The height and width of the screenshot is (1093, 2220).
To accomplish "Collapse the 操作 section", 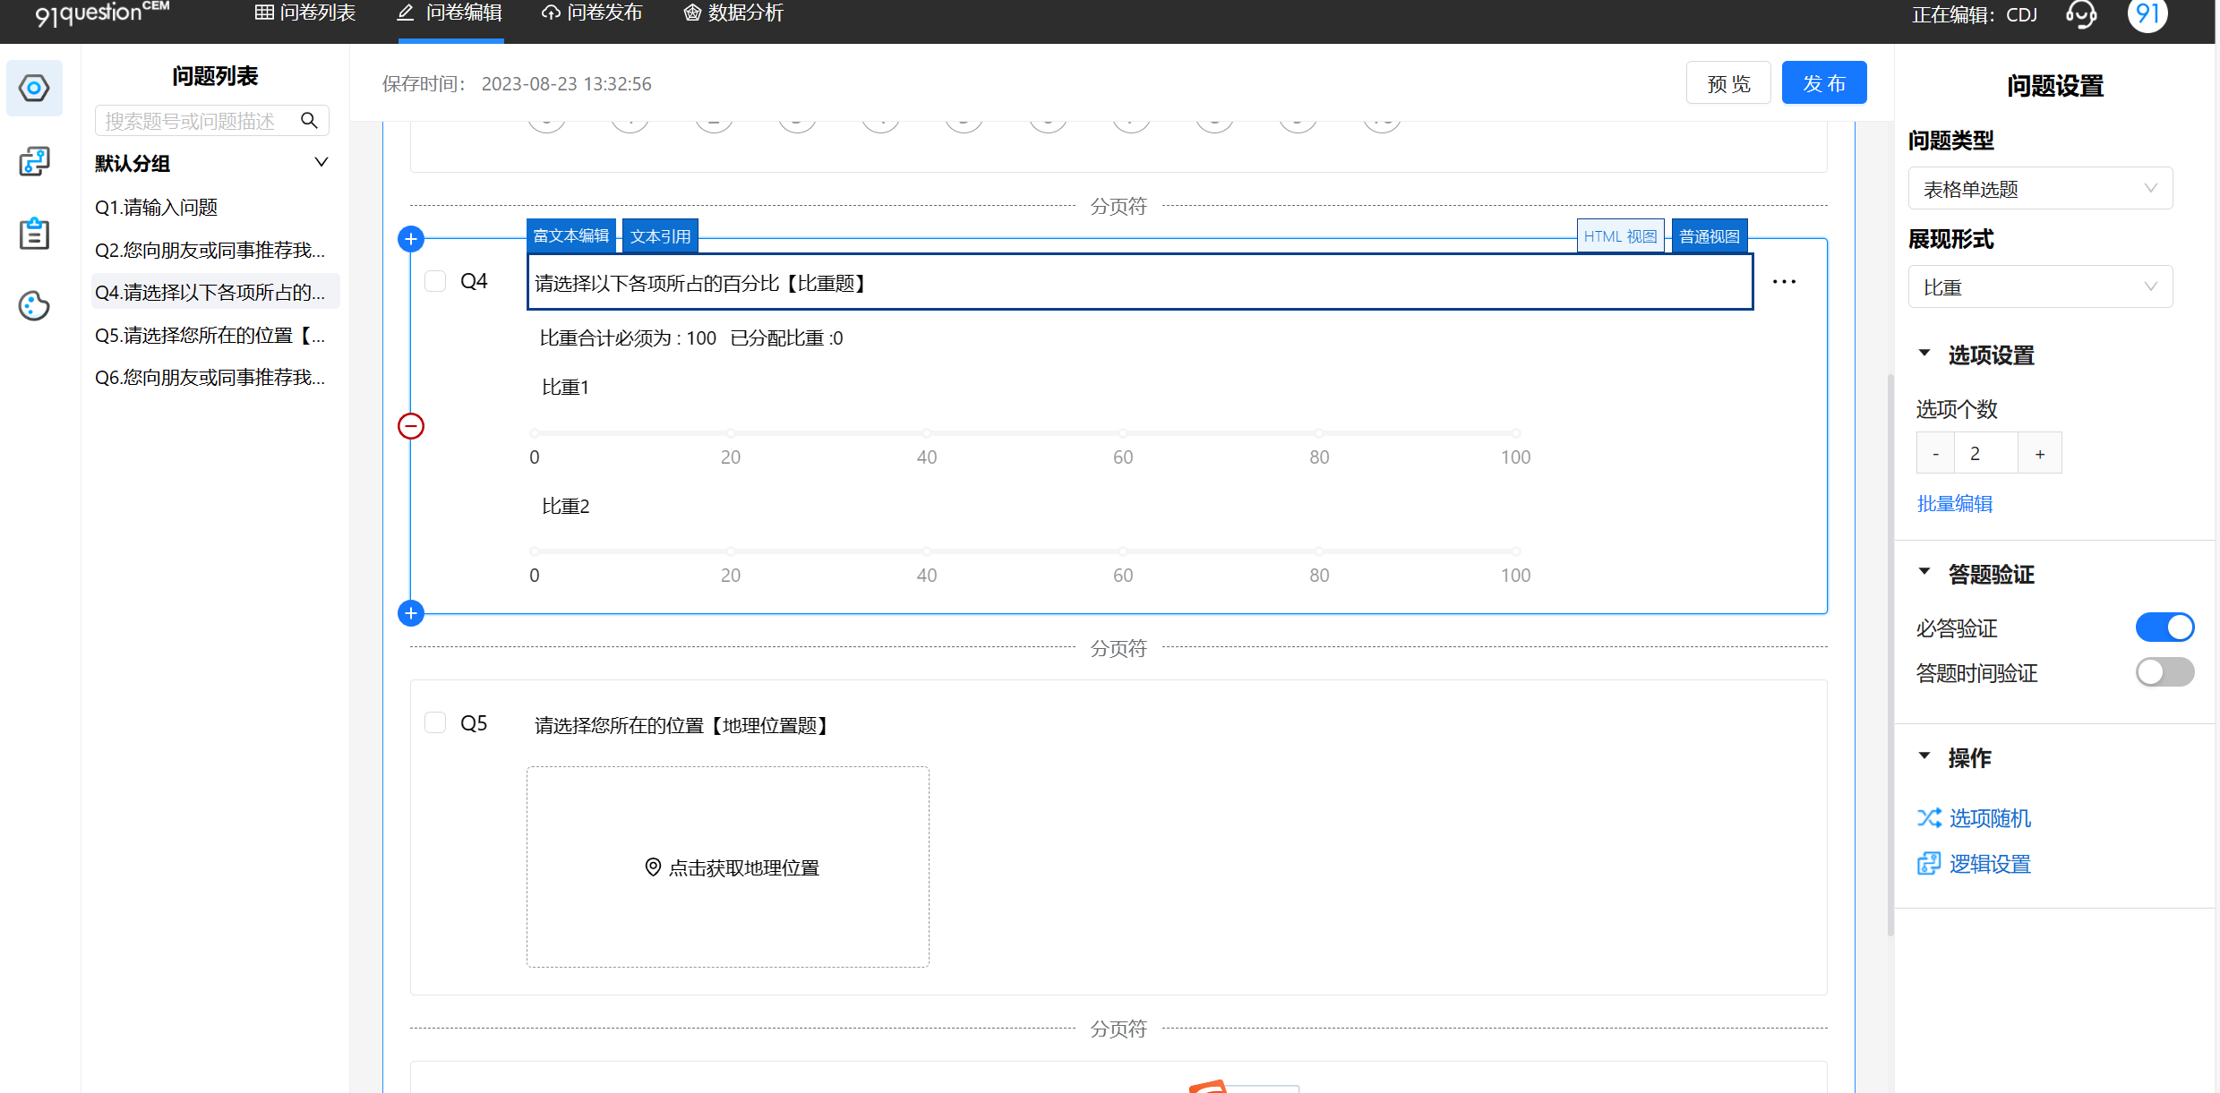I will (x=1924, y=757).
